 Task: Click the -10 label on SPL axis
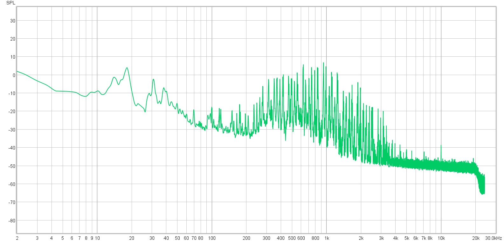(12, 93)
